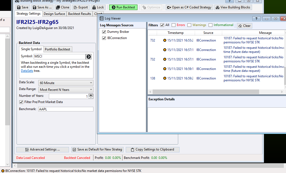Open the Backtest Results tab
Viewport: 286px width, 173px height.
pos(80,14)
